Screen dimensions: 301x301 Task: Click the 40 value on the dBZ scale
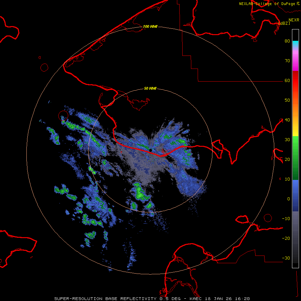[x=287, y=120]
